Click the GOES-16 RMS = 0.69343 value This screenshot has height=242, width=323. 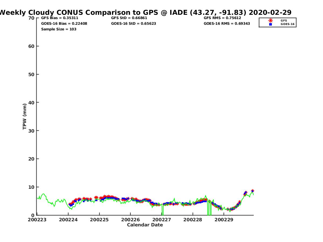click(227, 24)
